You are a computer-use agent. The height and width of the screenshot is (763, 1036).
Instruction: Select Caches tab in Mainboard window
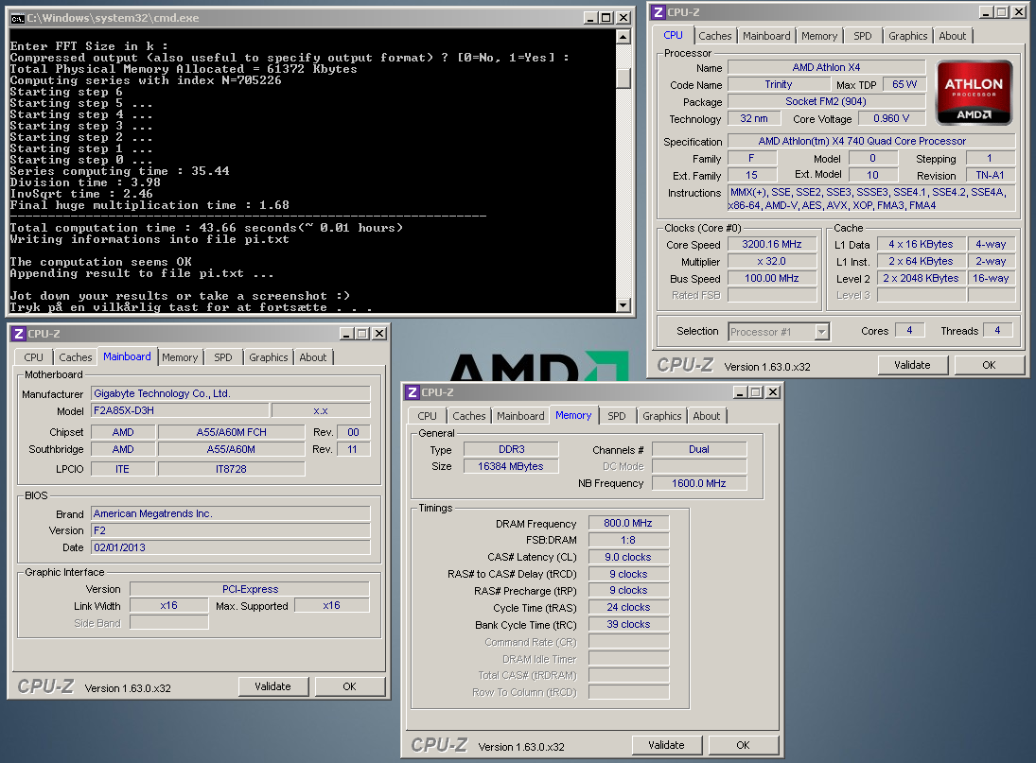pos(76,357)
